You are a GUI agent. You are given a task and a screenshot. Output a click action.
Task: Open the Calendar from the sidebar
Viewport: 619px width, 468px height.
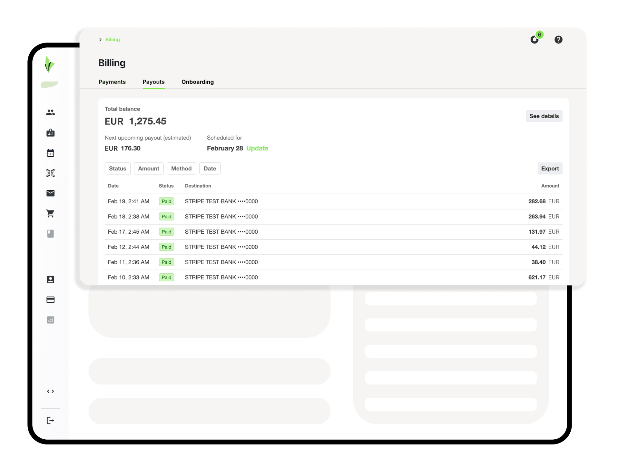point(50,153)
